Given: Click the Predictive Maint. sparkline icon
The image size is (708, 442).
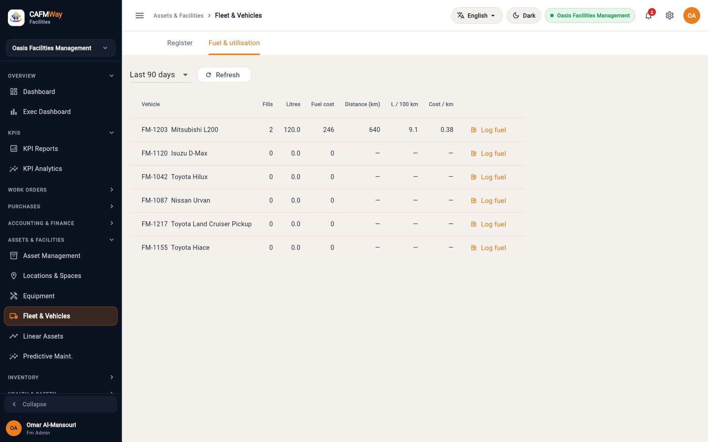Looking at the screenshot, I should pos(14,356).
